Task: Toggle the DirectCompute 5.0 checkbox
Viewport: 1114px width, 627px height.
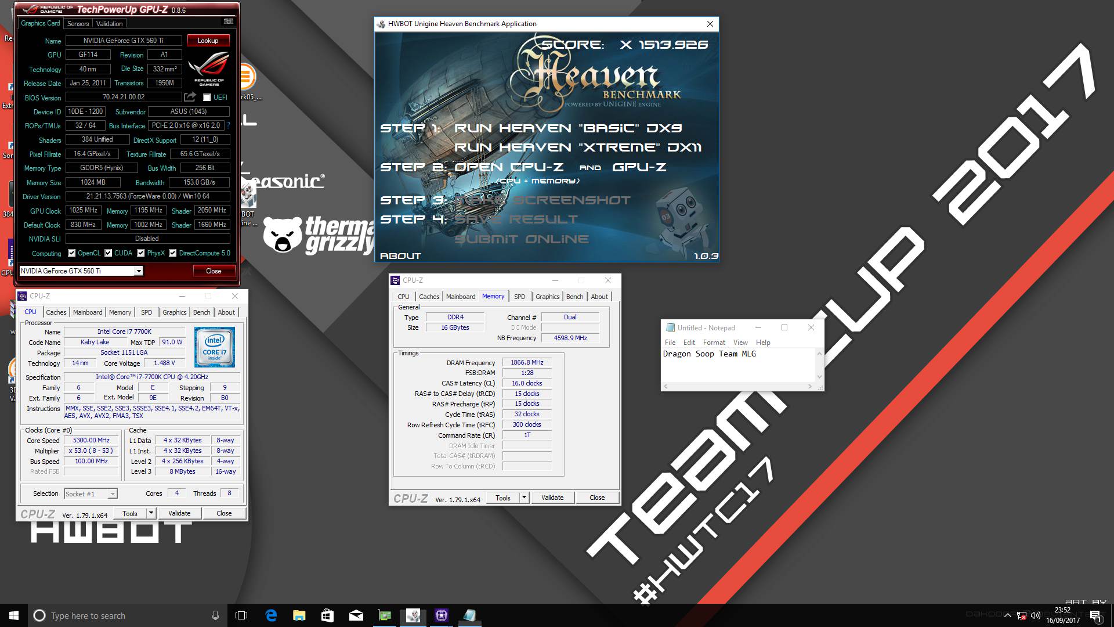Action: (x=173, y=253)
